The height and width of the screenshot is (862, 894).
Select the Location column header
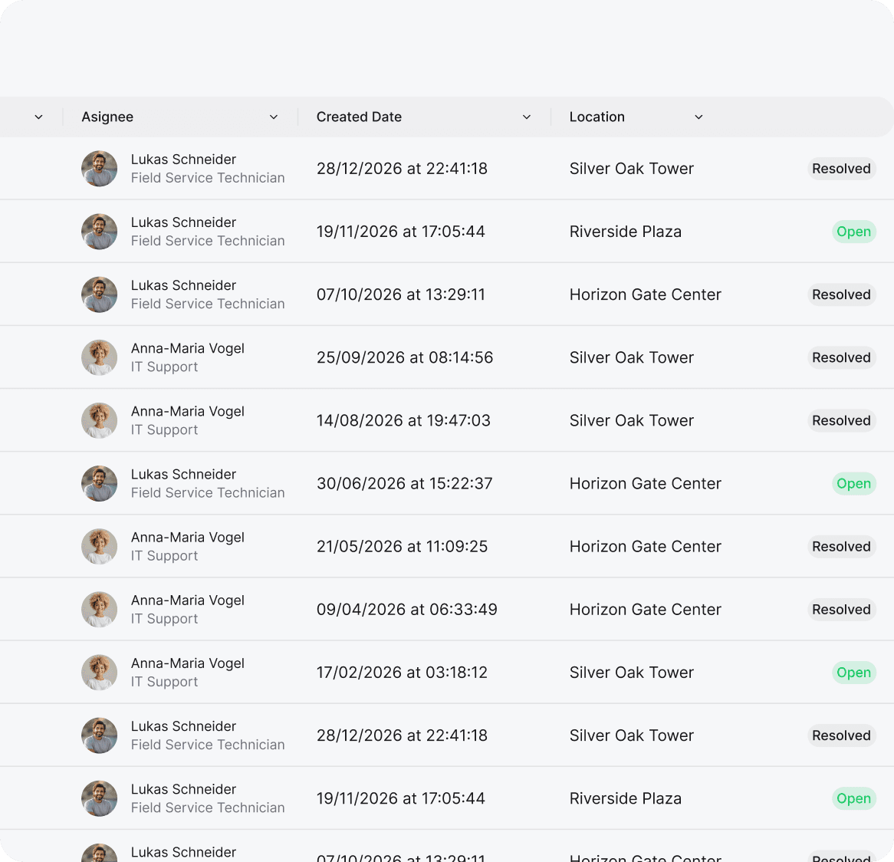click(x=597, y=117)
